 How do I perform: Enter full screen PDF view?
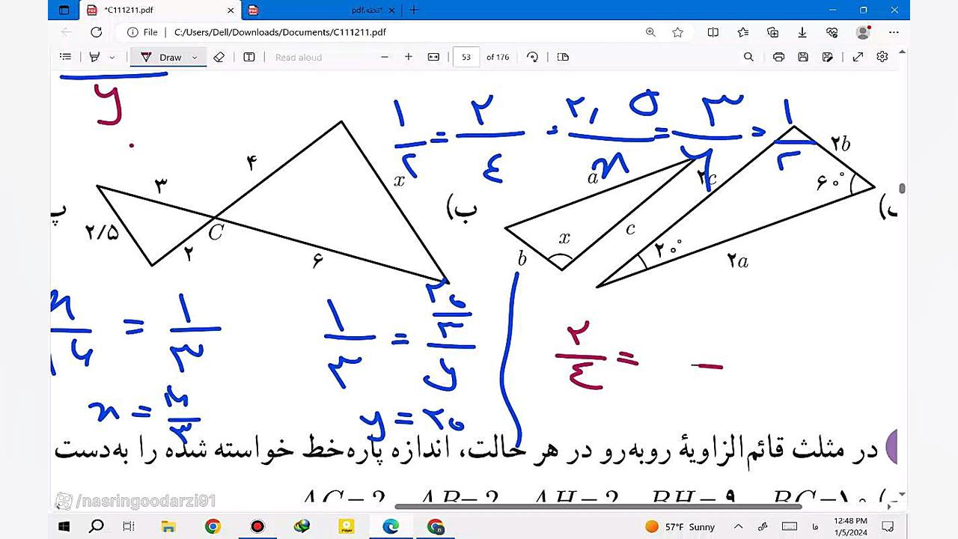click(x=858, y=57)
